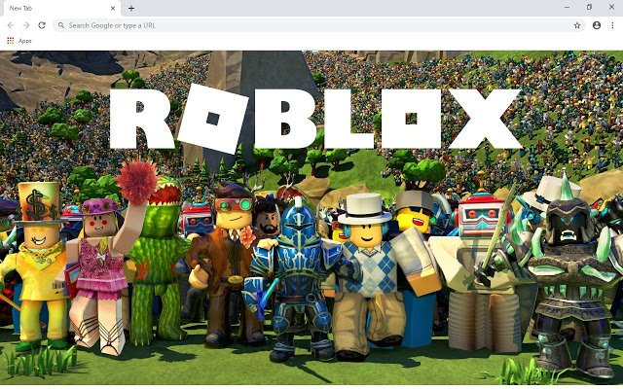The height and width of the screenshot is (389, 623).
Task: Go back to previous page
Action: [11, 25]
